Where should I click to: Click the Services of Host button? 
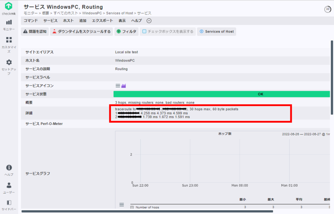[217, 32]
